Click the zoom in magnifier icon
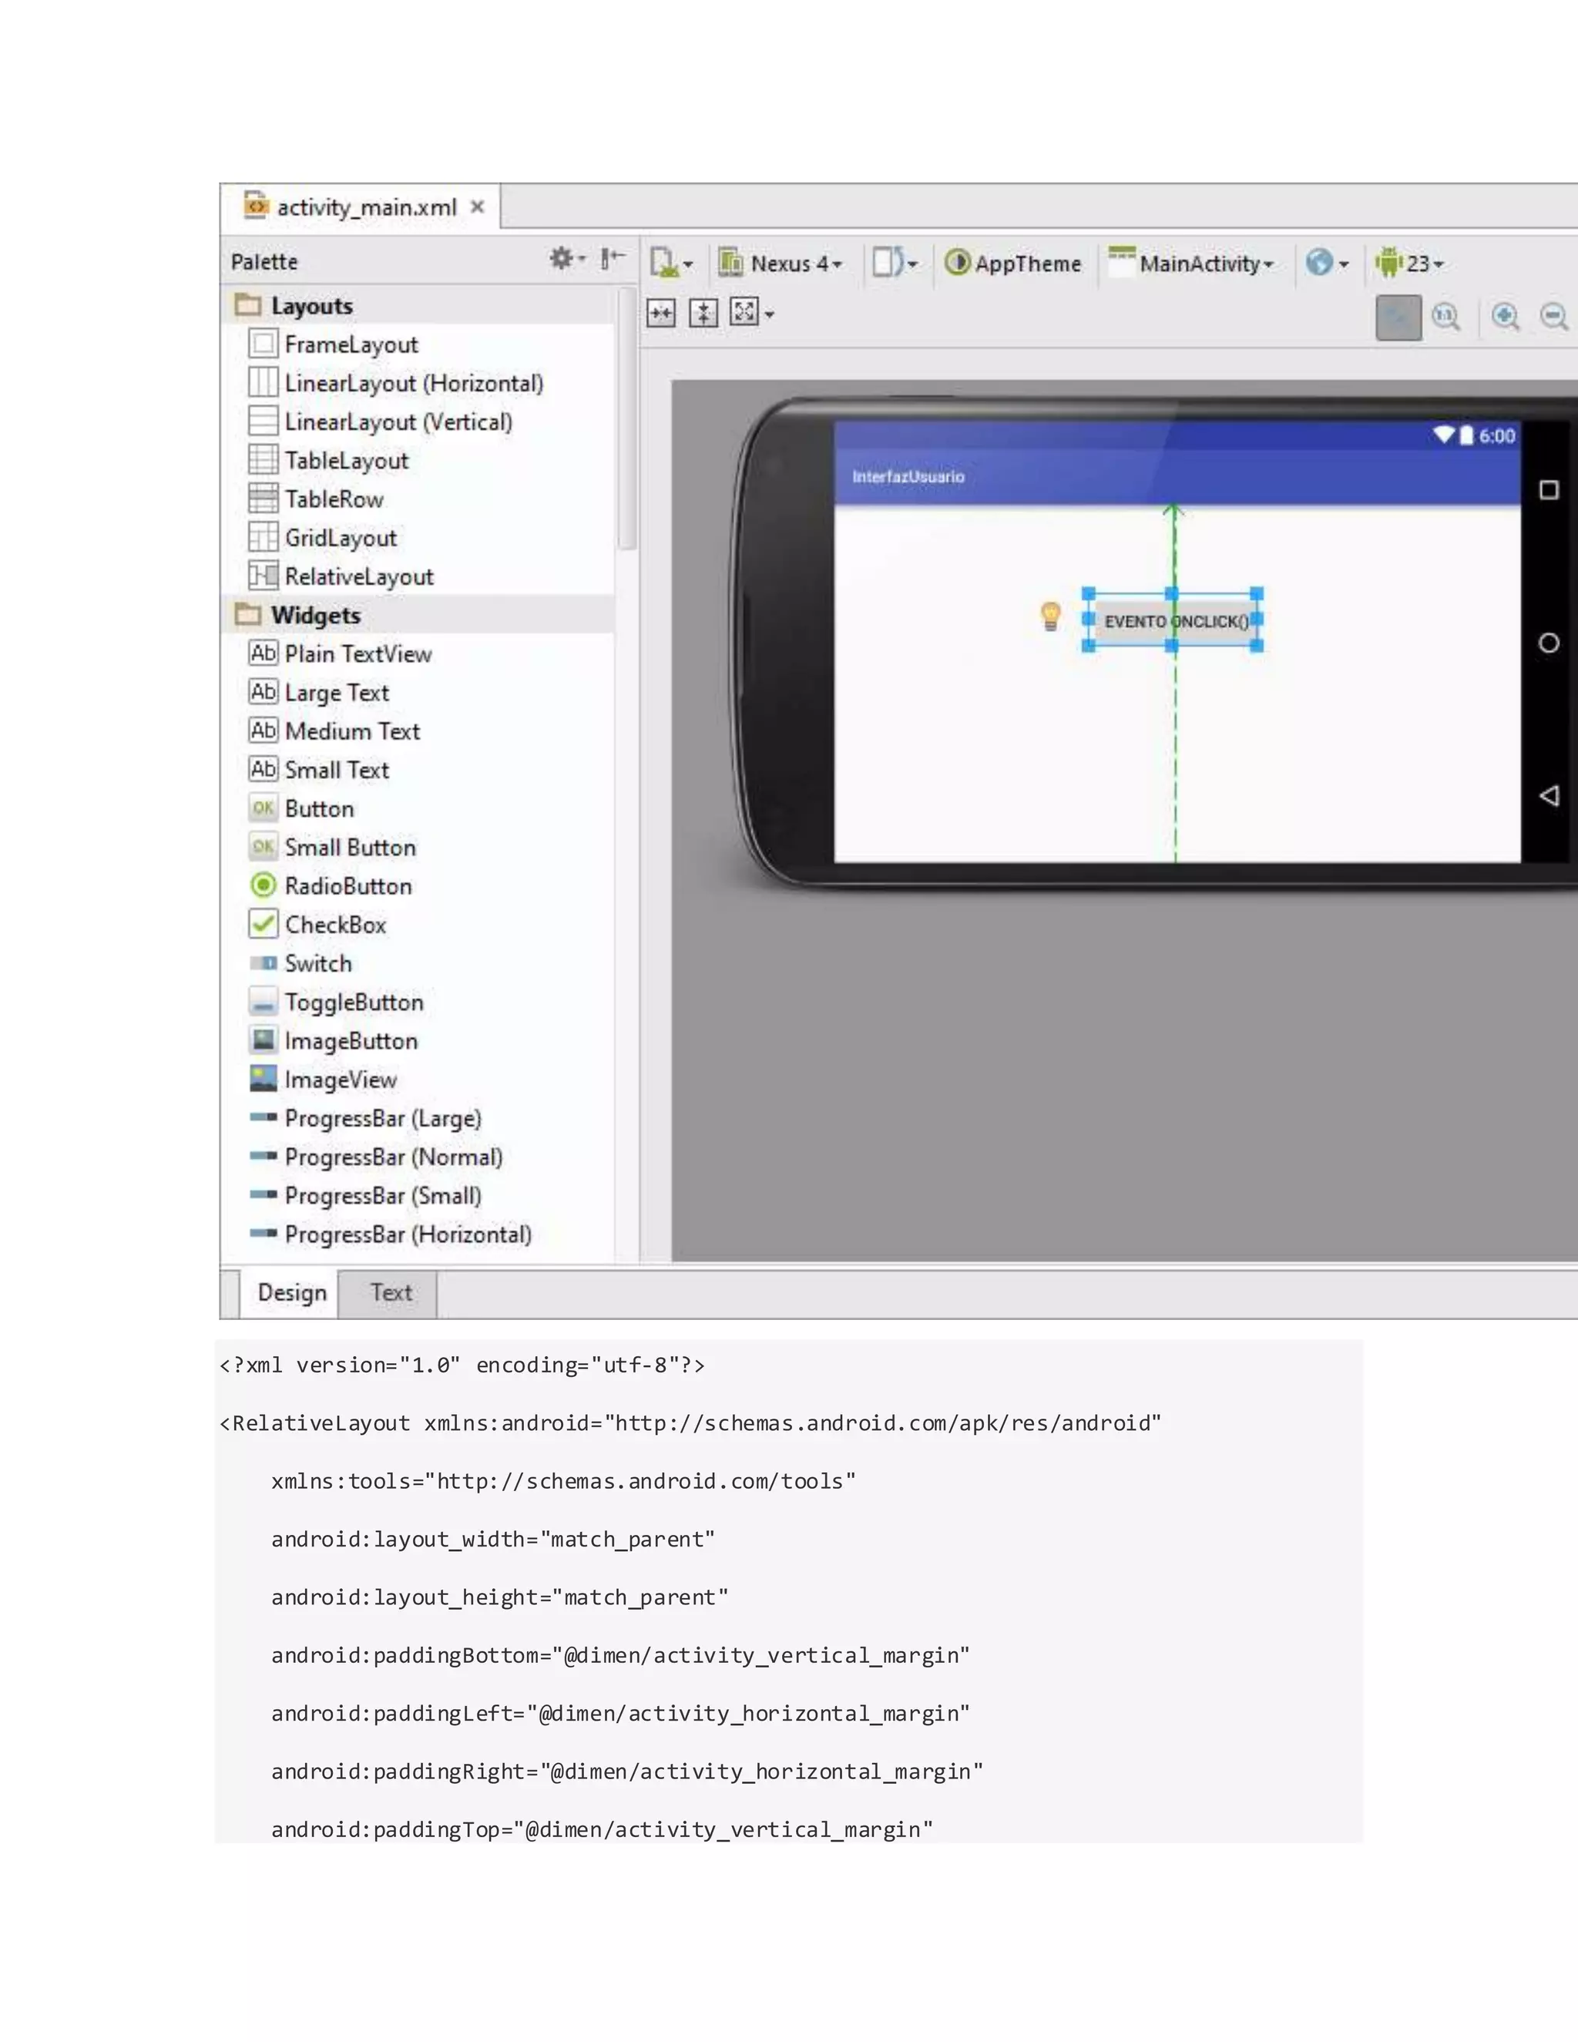 coord(1505,318)
